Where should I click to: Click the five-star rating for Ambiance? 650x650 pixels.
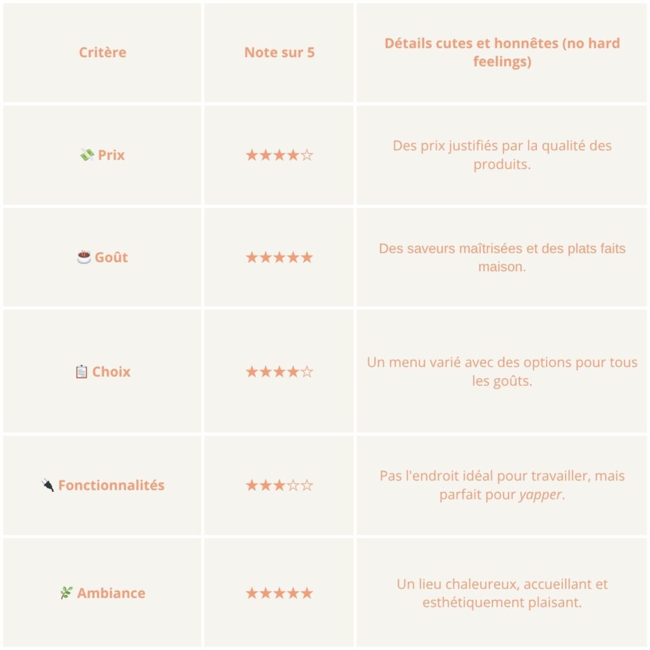click(279, 594)
